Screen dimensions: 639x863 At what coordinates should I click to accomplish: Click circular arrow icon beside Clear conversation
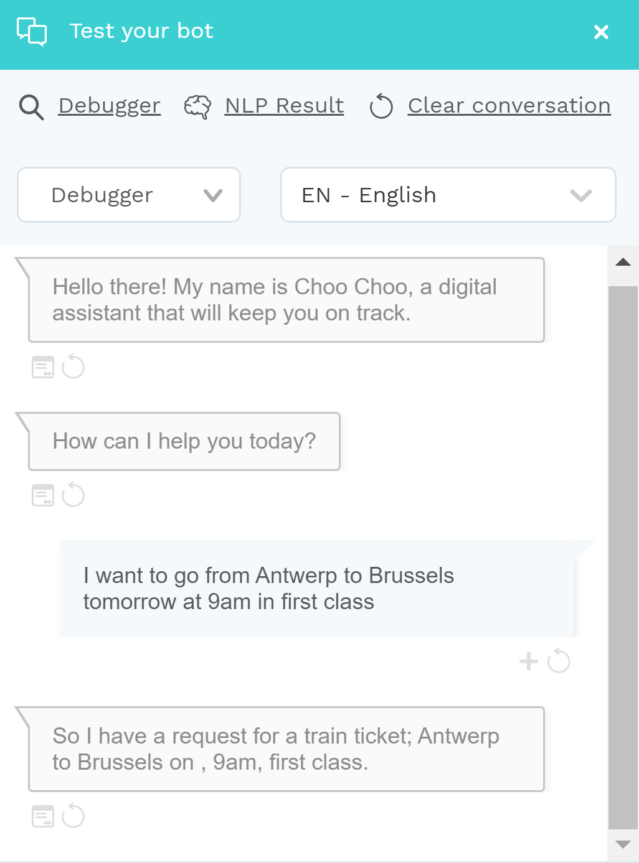click(381, 106)
